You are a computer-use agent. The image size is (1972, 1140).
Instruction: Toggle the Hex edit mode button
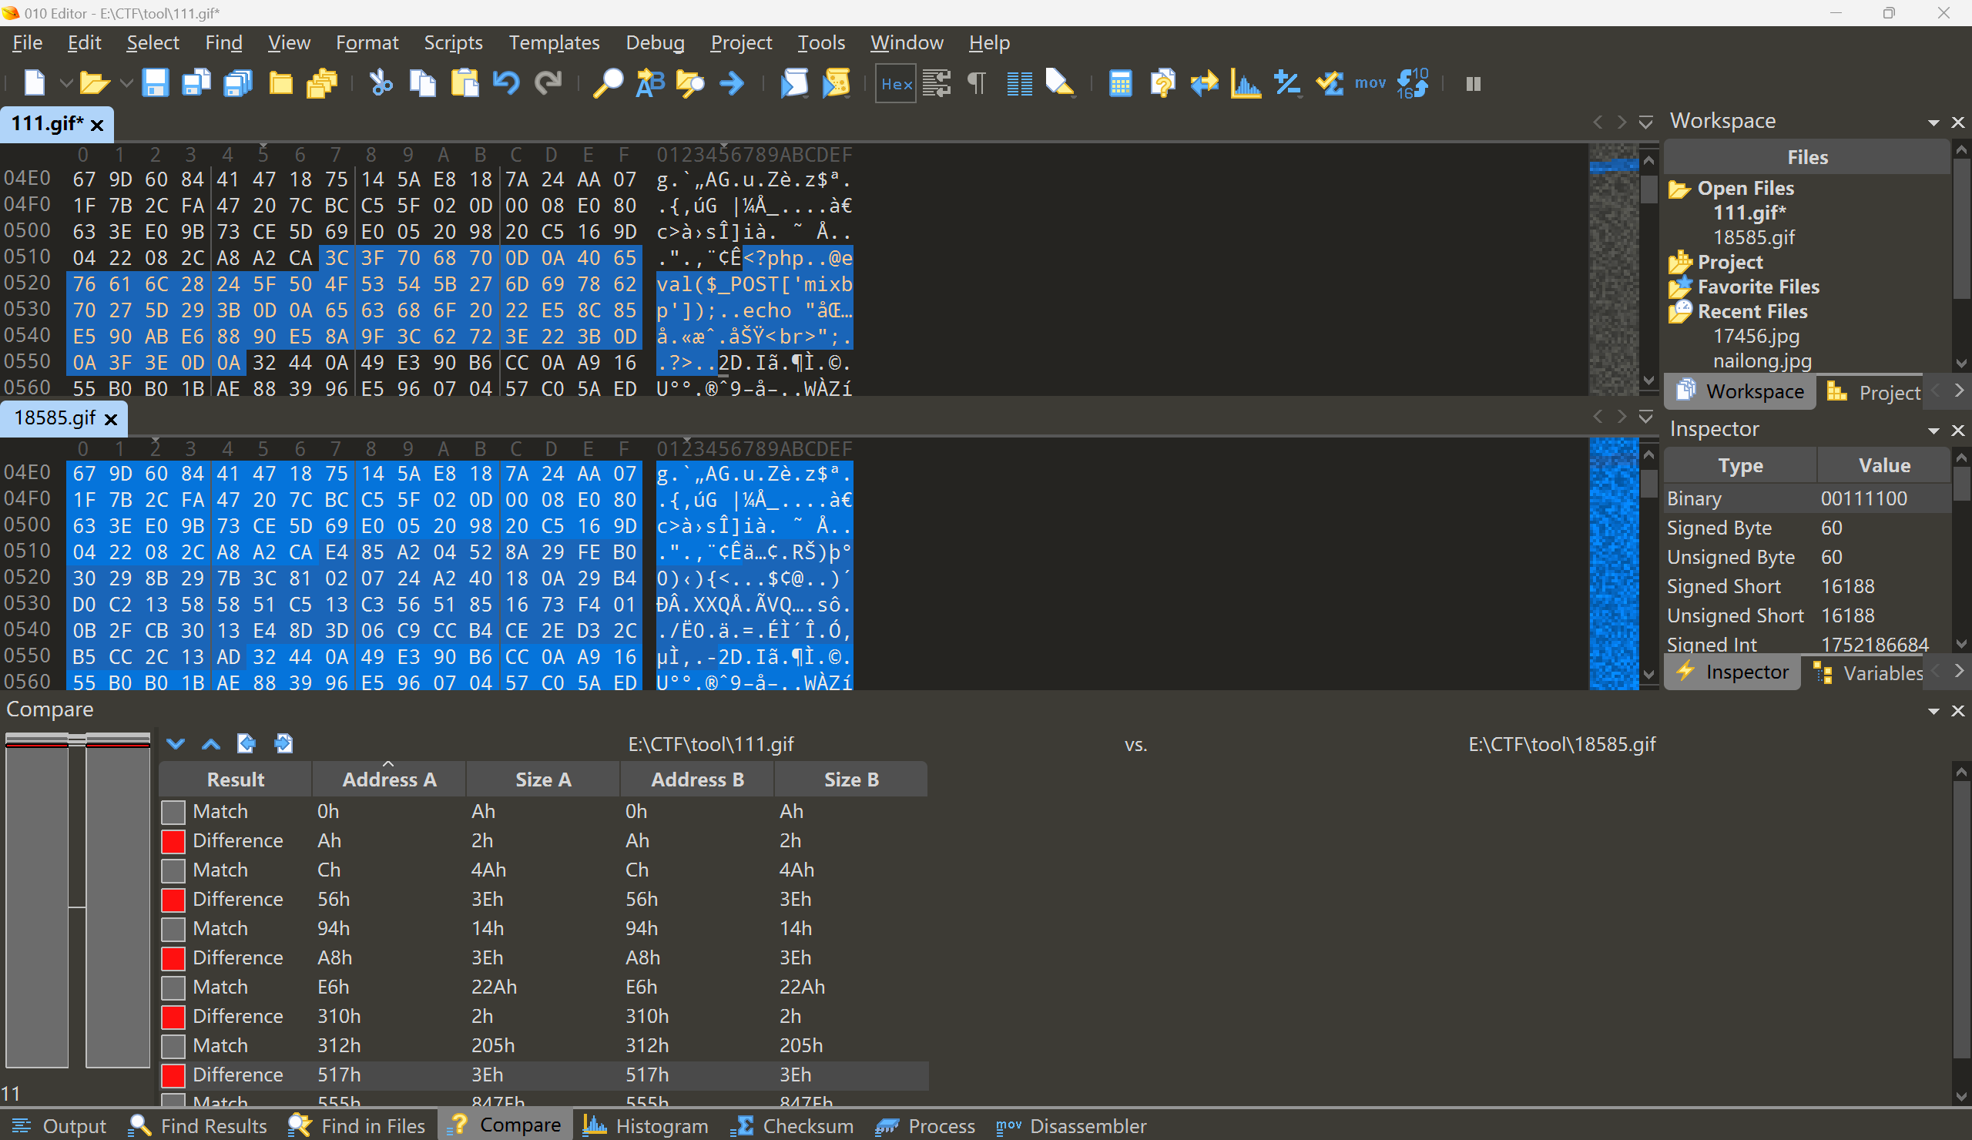tap(895, 83)
